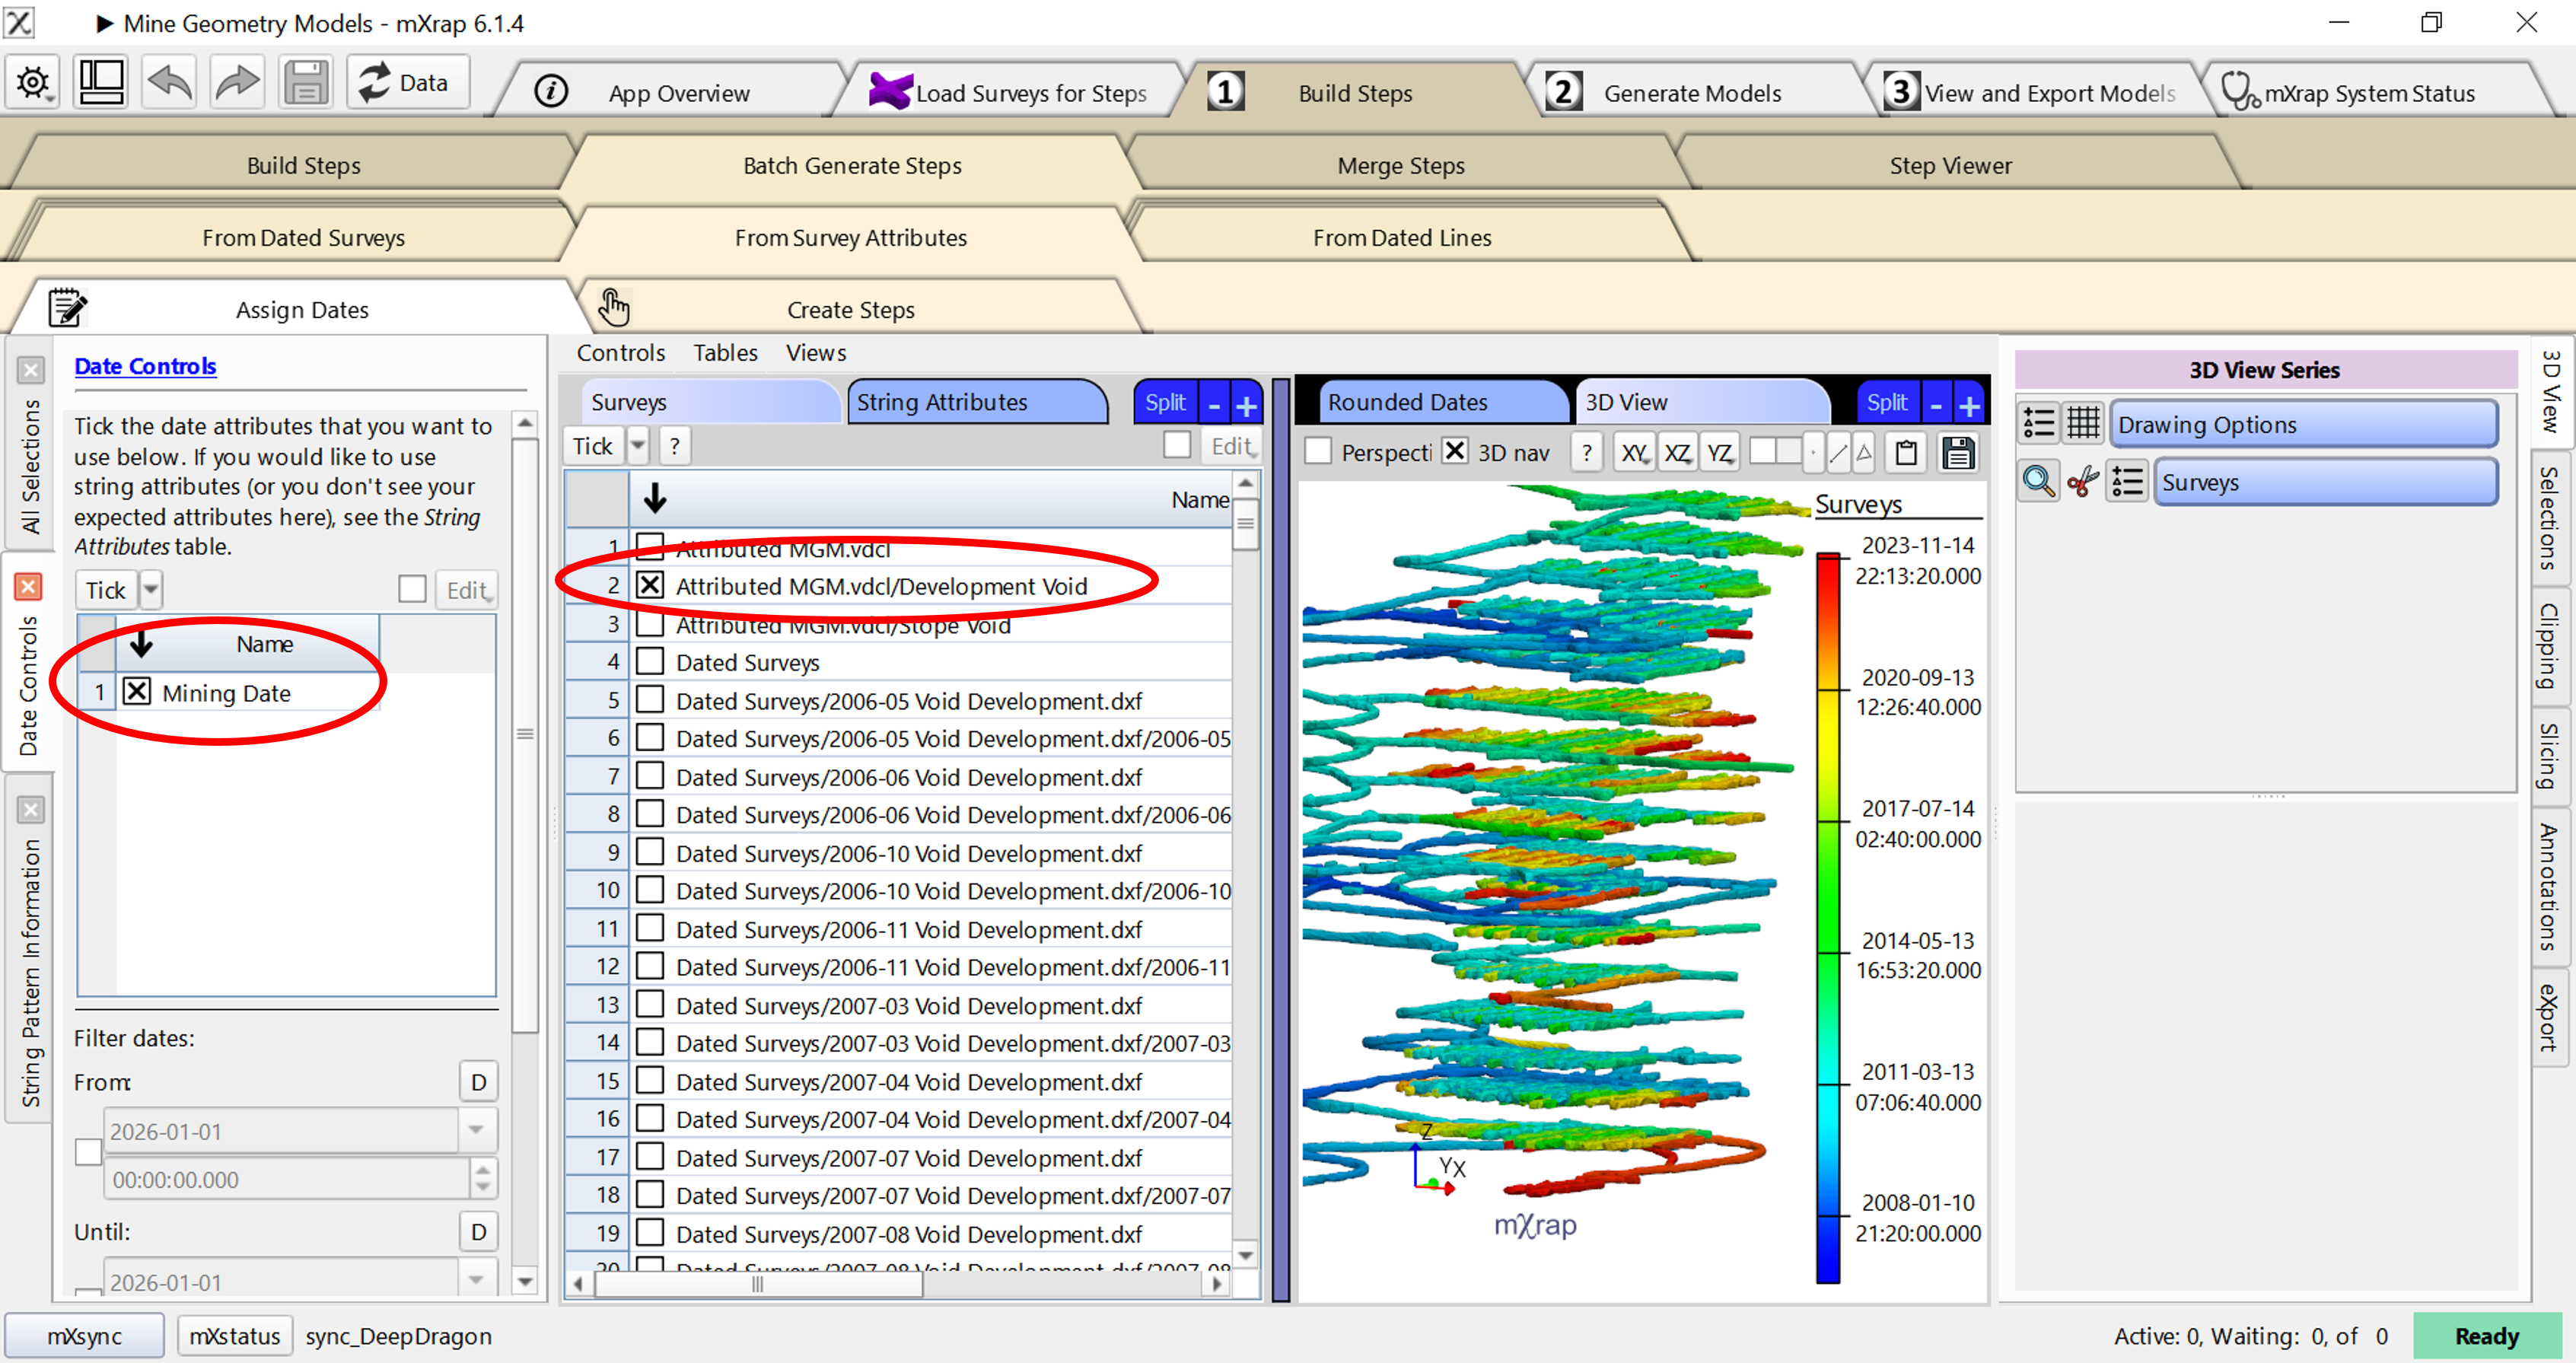Click the mXsync button
Image resolution: width=2576 pixels, height=1363 pixels.
pos(84,1336)
